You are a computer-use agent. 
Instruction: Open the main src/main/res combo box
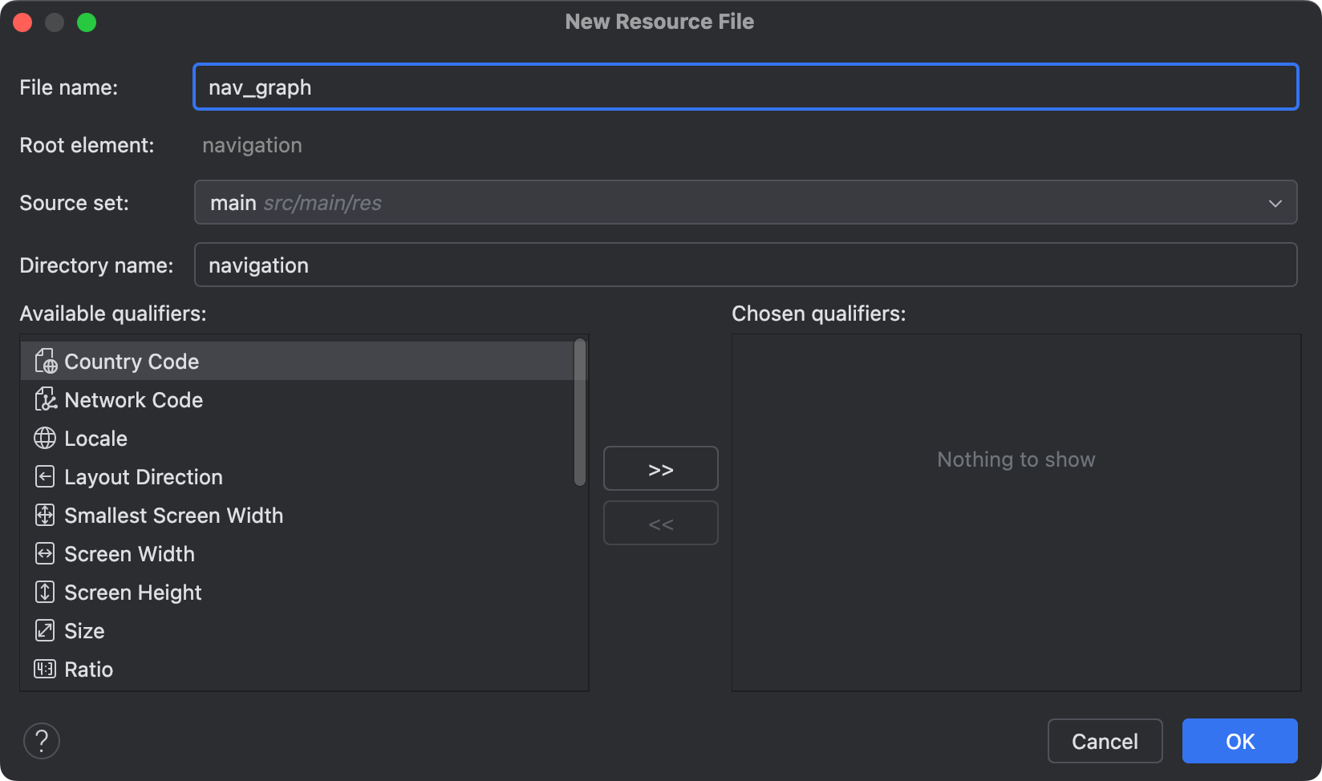[x=722, y=203]
